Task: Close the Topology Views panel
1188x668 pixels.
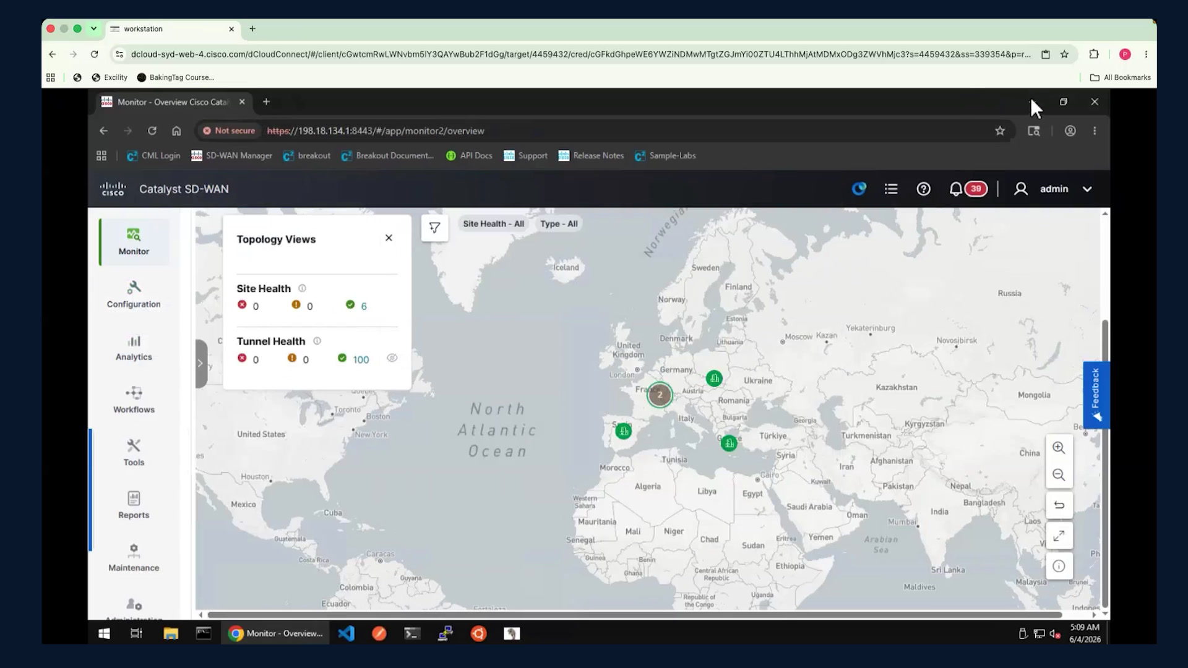Action: click(389, 238)
